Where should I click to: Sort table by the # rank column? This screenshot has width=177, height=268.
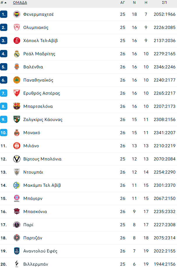click(x=3, y=3)
